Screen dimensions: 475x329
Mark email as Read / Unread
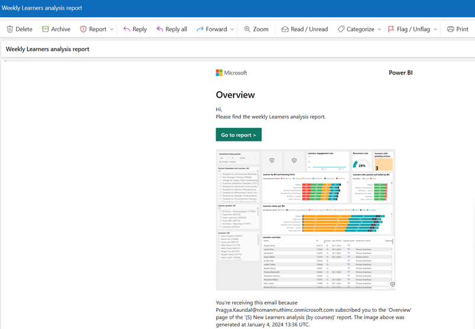tap(304, 29)
